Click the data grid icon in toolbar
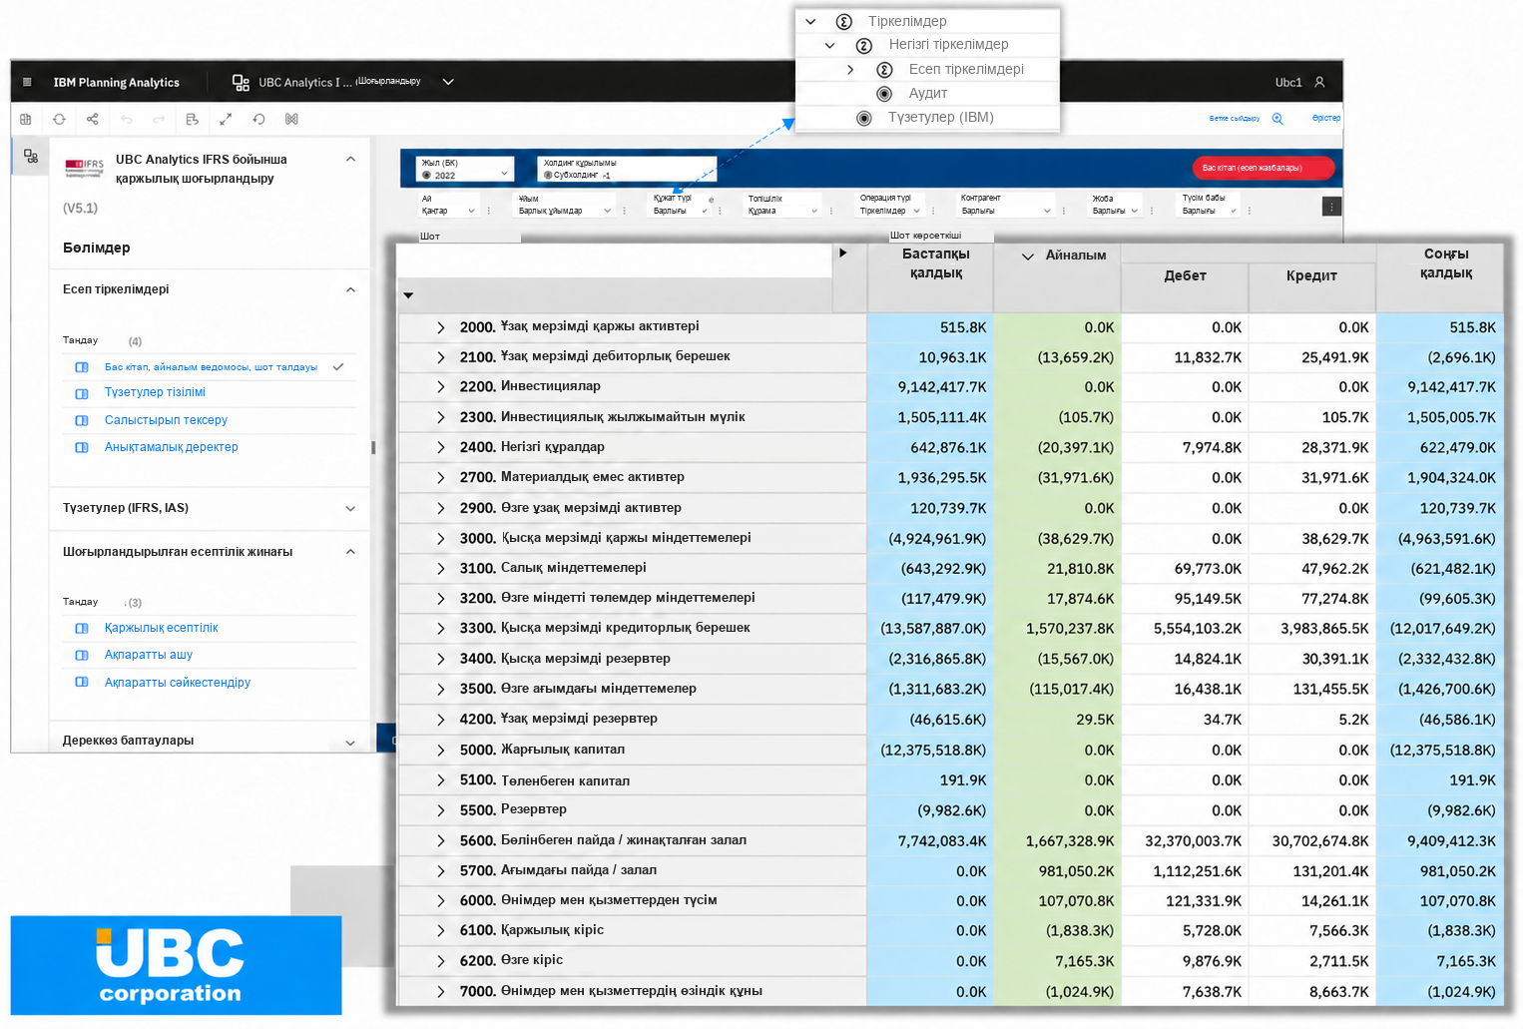Image resolution: width=1523 pixels, height=1029 pixels. coord(26,119)
